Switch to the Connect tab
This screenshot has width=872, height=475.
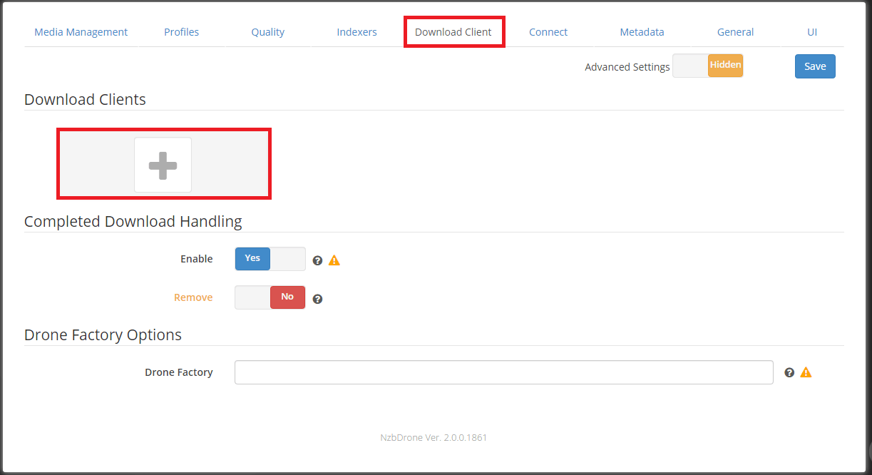(x=548, y=32)
